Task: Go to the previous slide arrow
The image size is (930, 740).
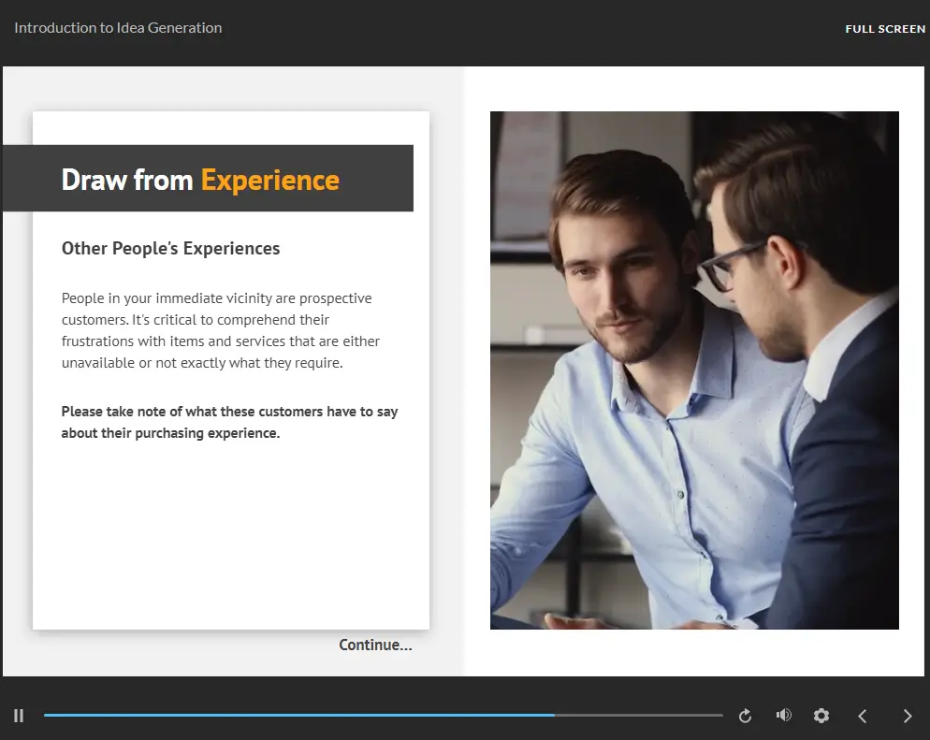Action: [x=863, y=716]
